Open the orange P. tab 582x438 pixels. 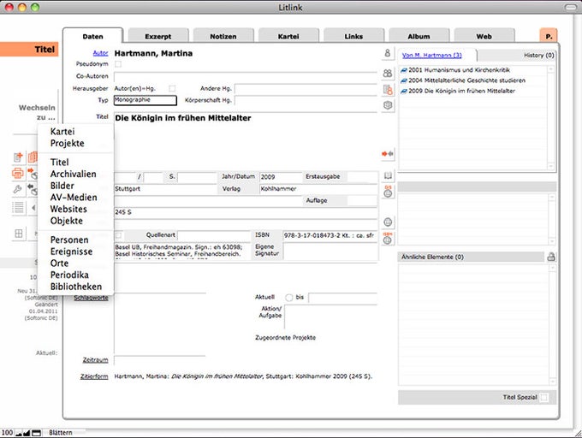(x=549, y=36)
